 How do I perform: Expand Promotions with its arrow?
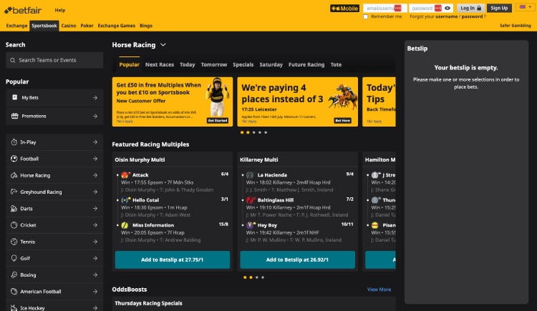point(95,117)
